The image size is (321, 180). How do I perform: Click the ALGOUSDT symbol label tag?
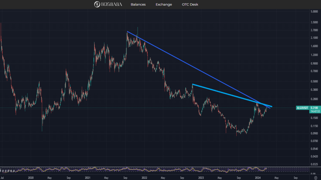coord(303,108)
